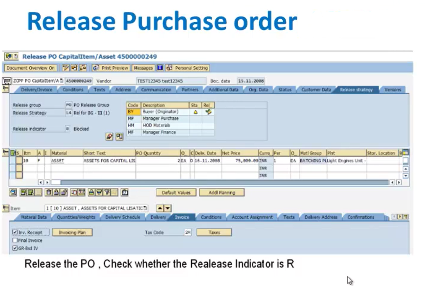Click the ASSET material cell in item 10

click(x=67, y=161)
